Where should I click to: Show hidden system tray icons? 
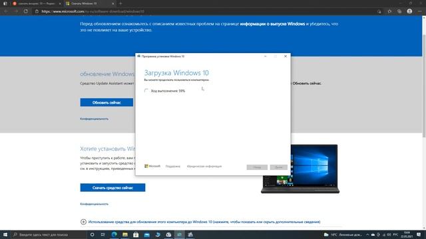(x=367, y=234)
